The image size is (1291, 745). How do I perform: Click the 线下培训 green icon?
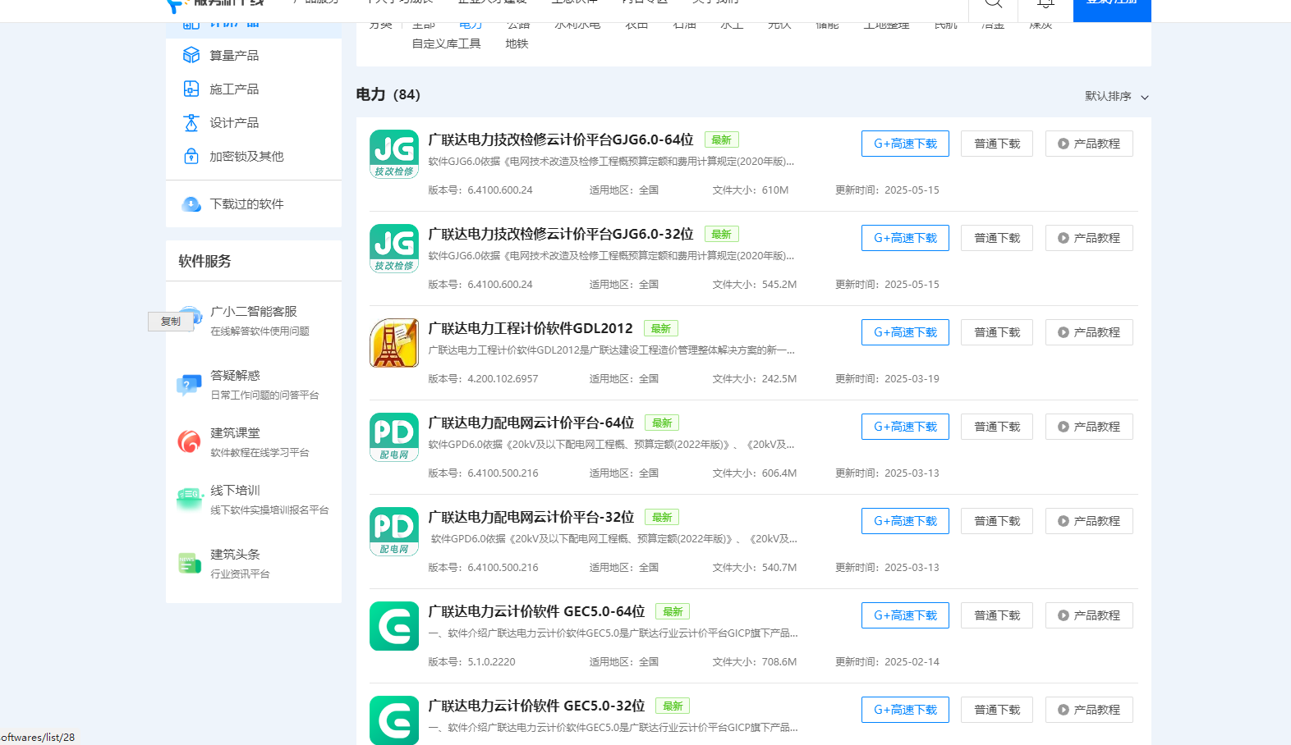click(190, 499)
